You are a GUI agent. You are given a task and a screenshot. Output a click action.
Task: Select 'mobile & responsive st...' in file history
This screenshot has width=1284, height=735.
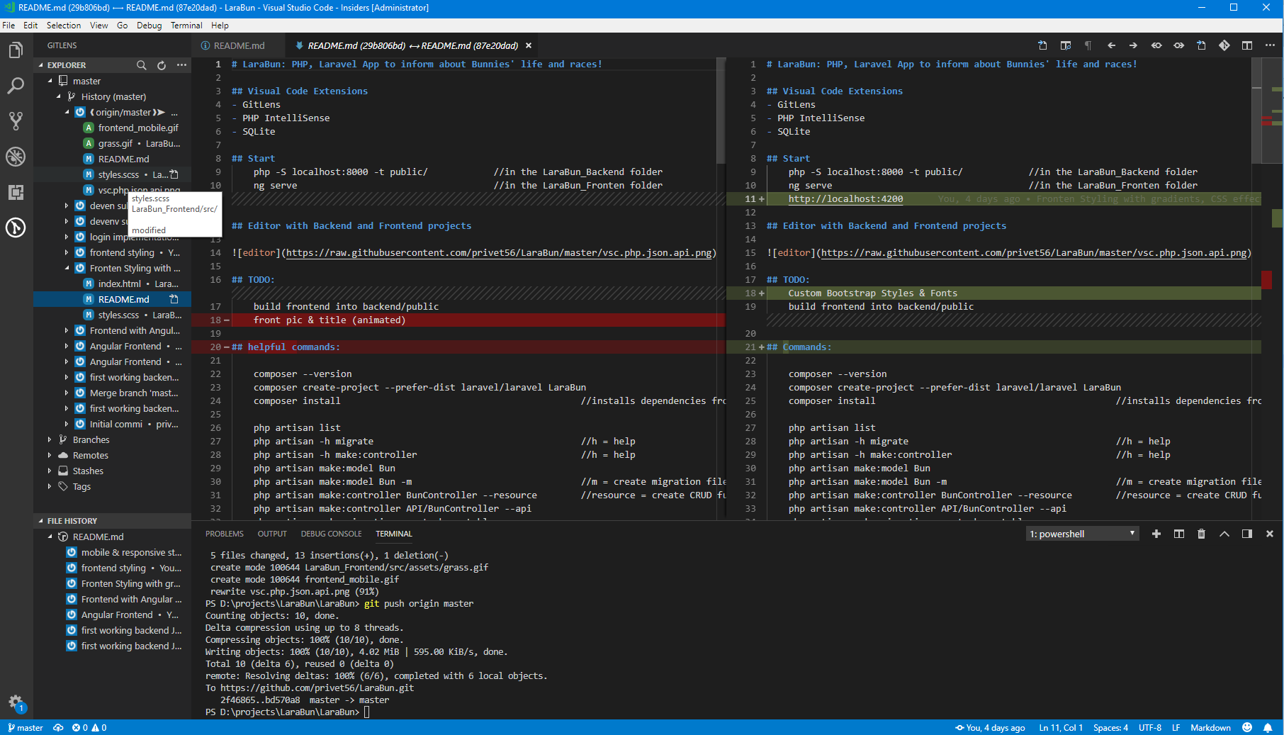[131, 552]
